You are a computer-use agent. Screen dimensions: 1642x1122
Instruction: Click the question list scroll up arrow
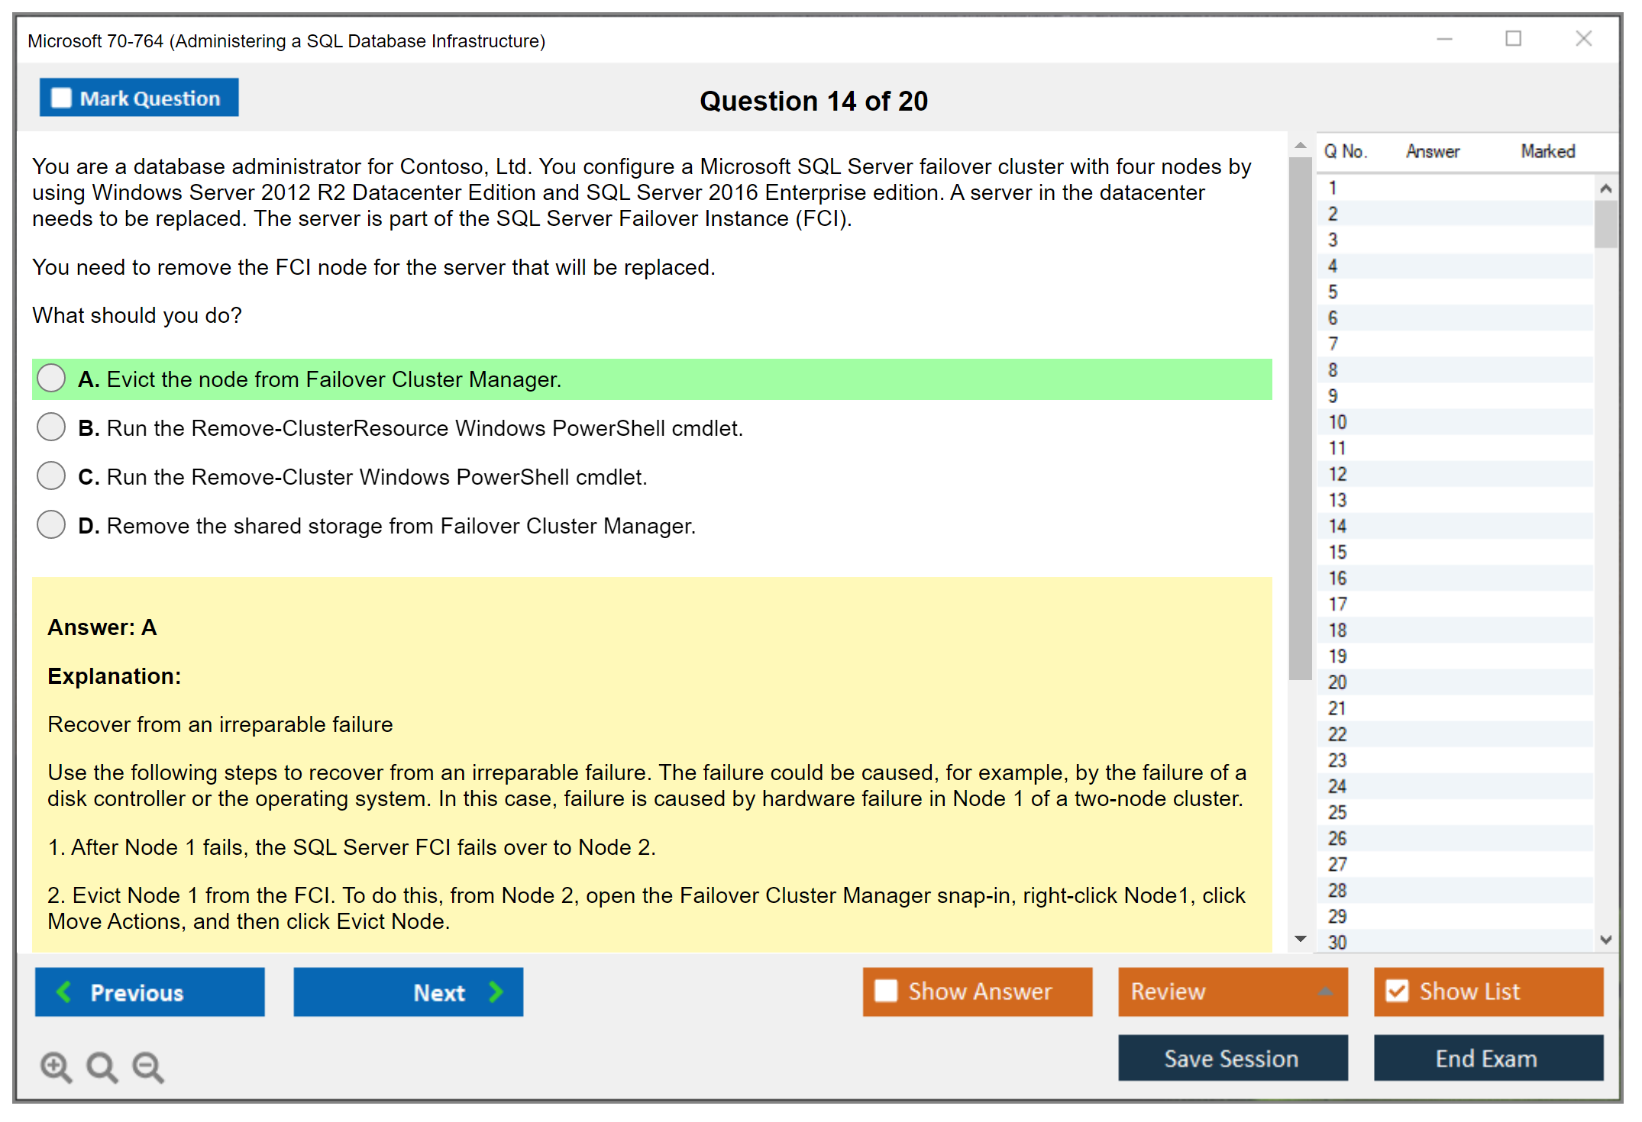(1605, 189)
